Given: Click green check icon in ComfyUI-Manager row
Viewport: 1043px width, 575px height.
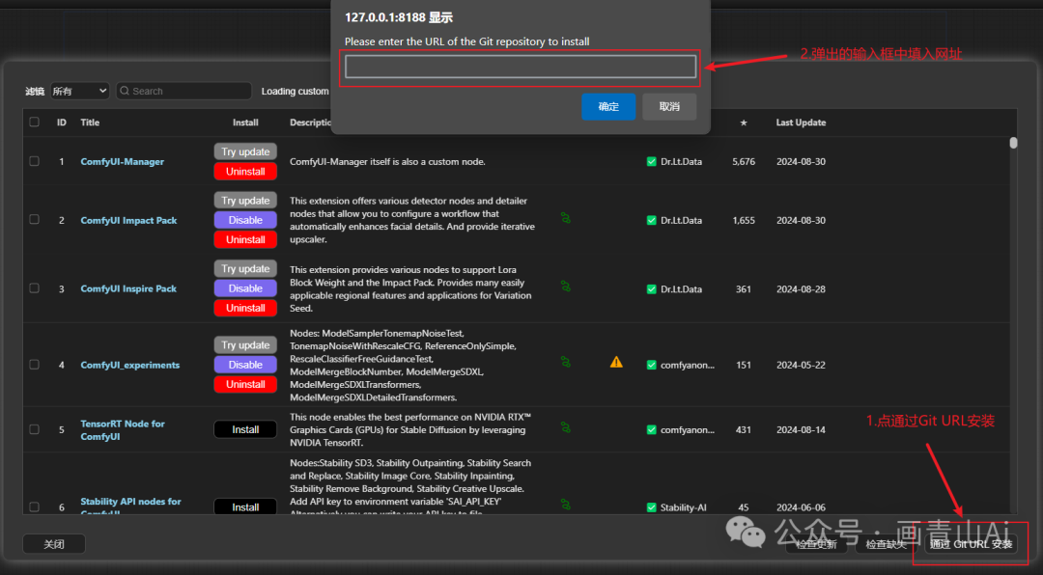Looking at the screenshot, I should (x=651, y=161).
